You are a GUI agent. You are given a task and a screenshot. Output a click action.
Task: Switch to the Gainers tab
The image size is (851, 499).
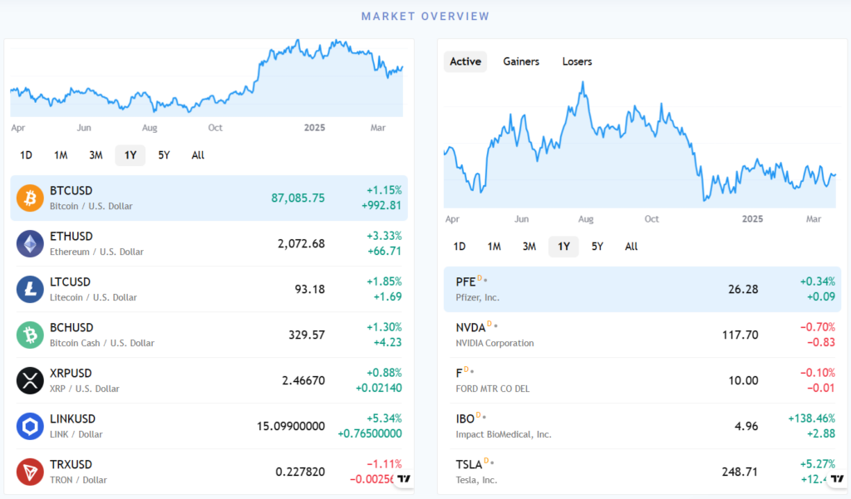(x=521, y=61)
